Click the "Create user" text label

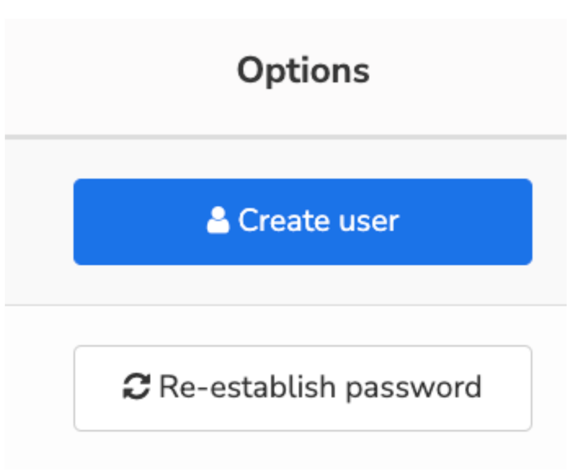pos(319,220)
